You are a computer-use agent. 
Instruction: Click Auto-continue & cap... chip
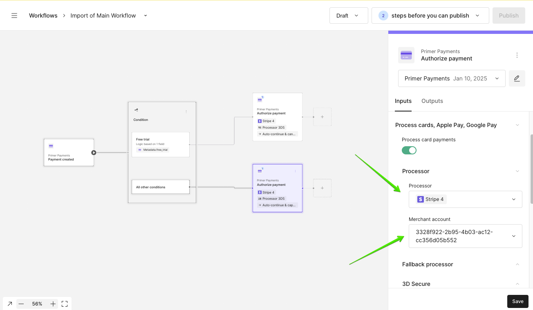click(x=278, y=205)
